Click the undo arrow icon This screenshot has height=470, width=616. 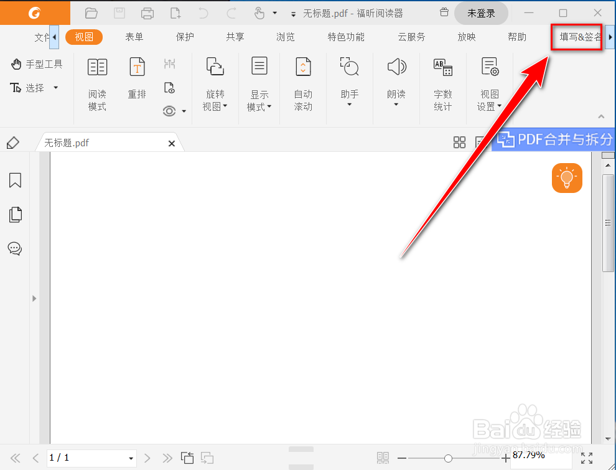tap(203, 13)
